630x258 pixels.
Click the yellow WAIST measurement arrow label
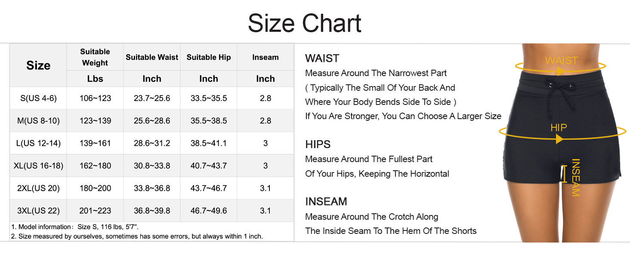561,61
